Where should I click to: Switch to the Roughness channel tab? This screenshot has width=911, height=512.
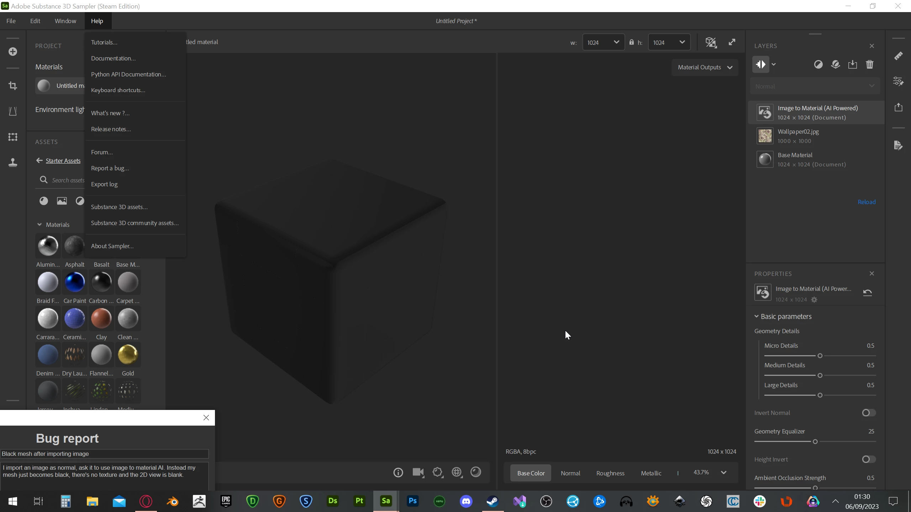coord(610,473)
